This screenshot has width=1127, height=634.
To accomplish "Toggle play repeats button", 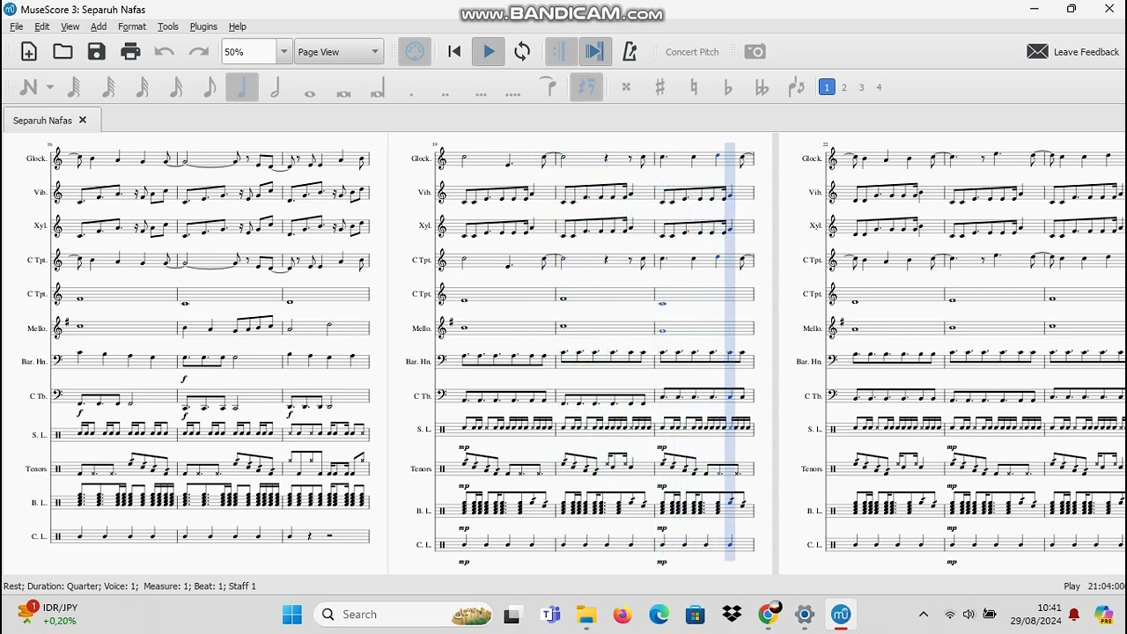I will coord(560,52).
